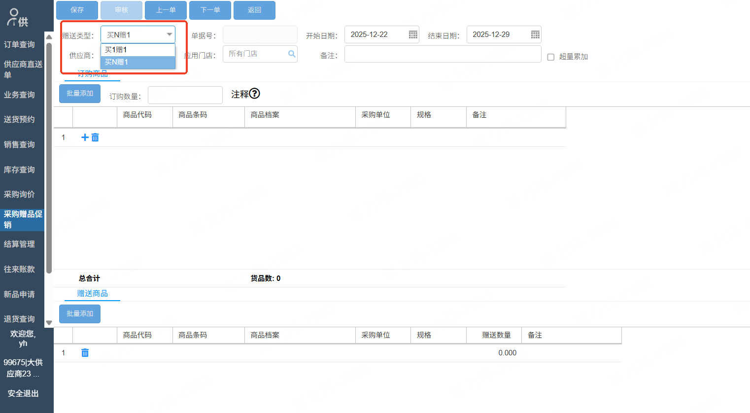
Task: Add a row with the plus icon
Action: point(85,138)
